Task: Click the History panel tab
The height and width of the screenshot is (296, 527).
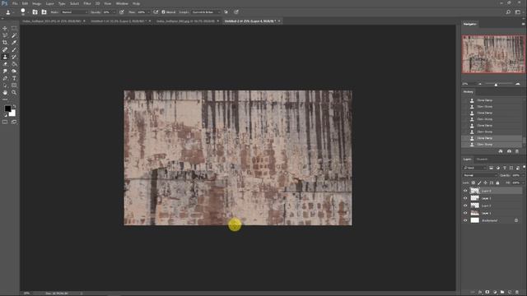Action: pos(469,91)
